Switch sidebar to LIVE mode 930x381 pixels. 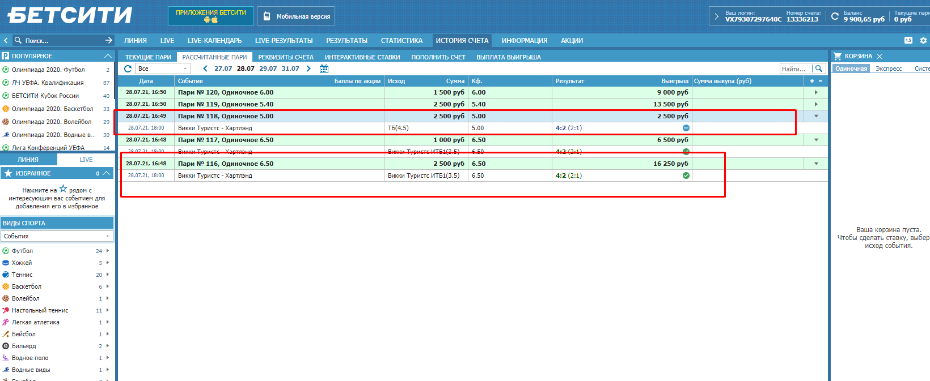pyautogui.click(x=86, y=160)
